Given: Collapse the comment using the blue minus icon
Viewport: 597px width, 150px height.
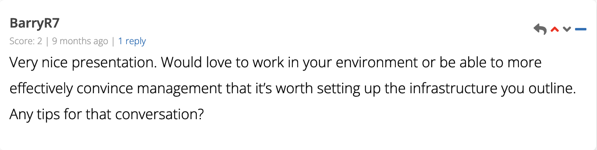Looking at the screenshot, I should [580, 29].
